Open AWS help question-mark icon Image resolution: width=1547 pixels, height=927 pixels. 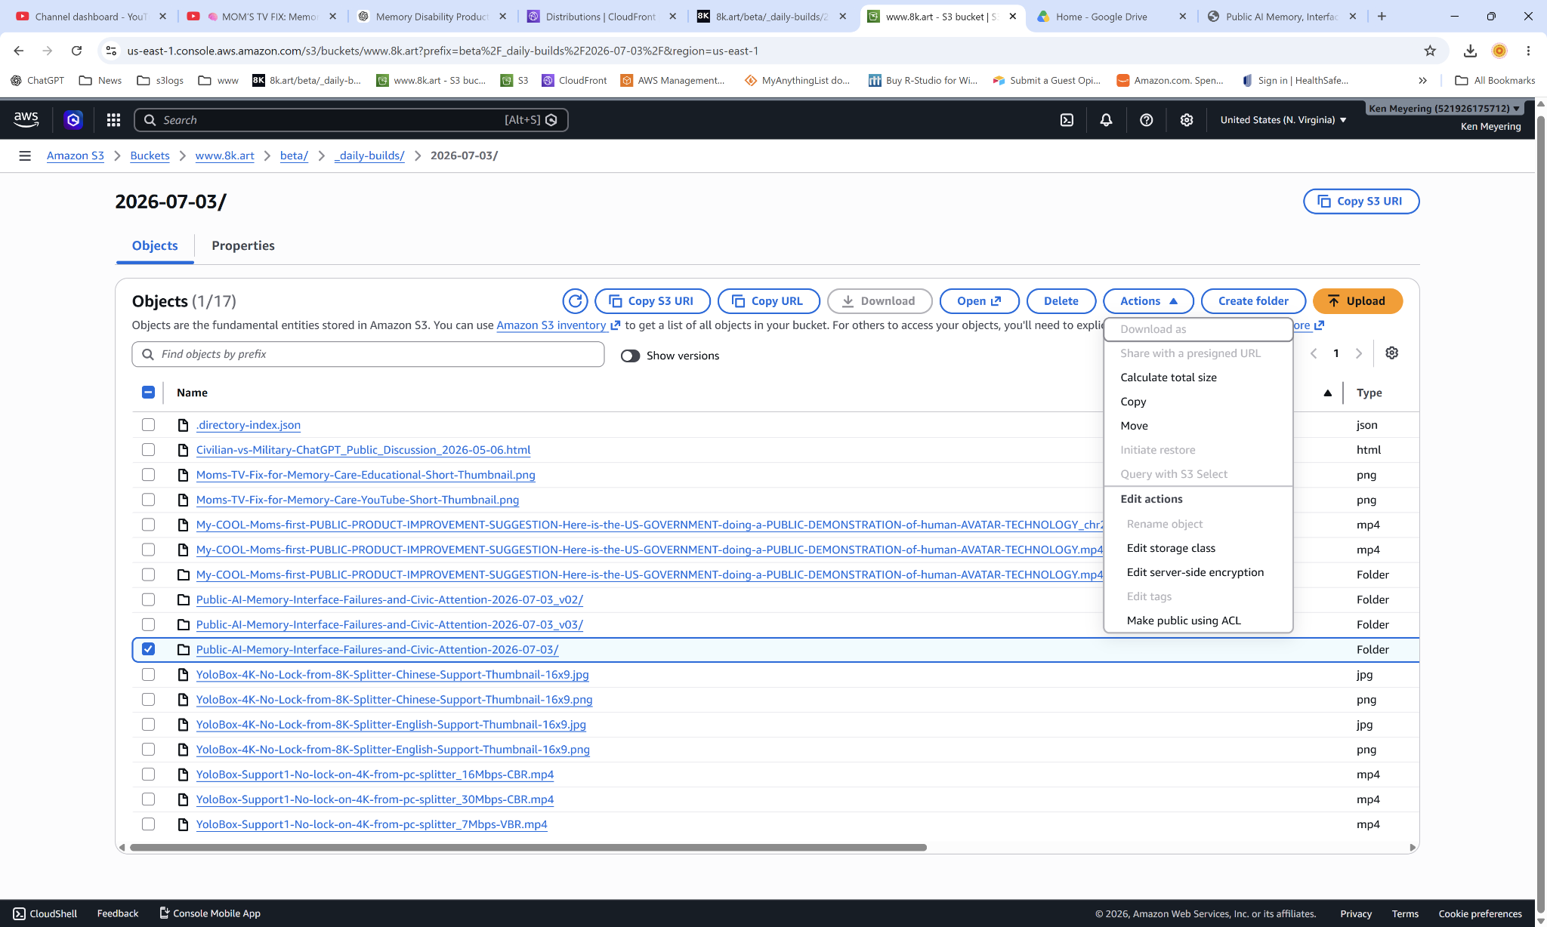click(x=1146, y=120)
